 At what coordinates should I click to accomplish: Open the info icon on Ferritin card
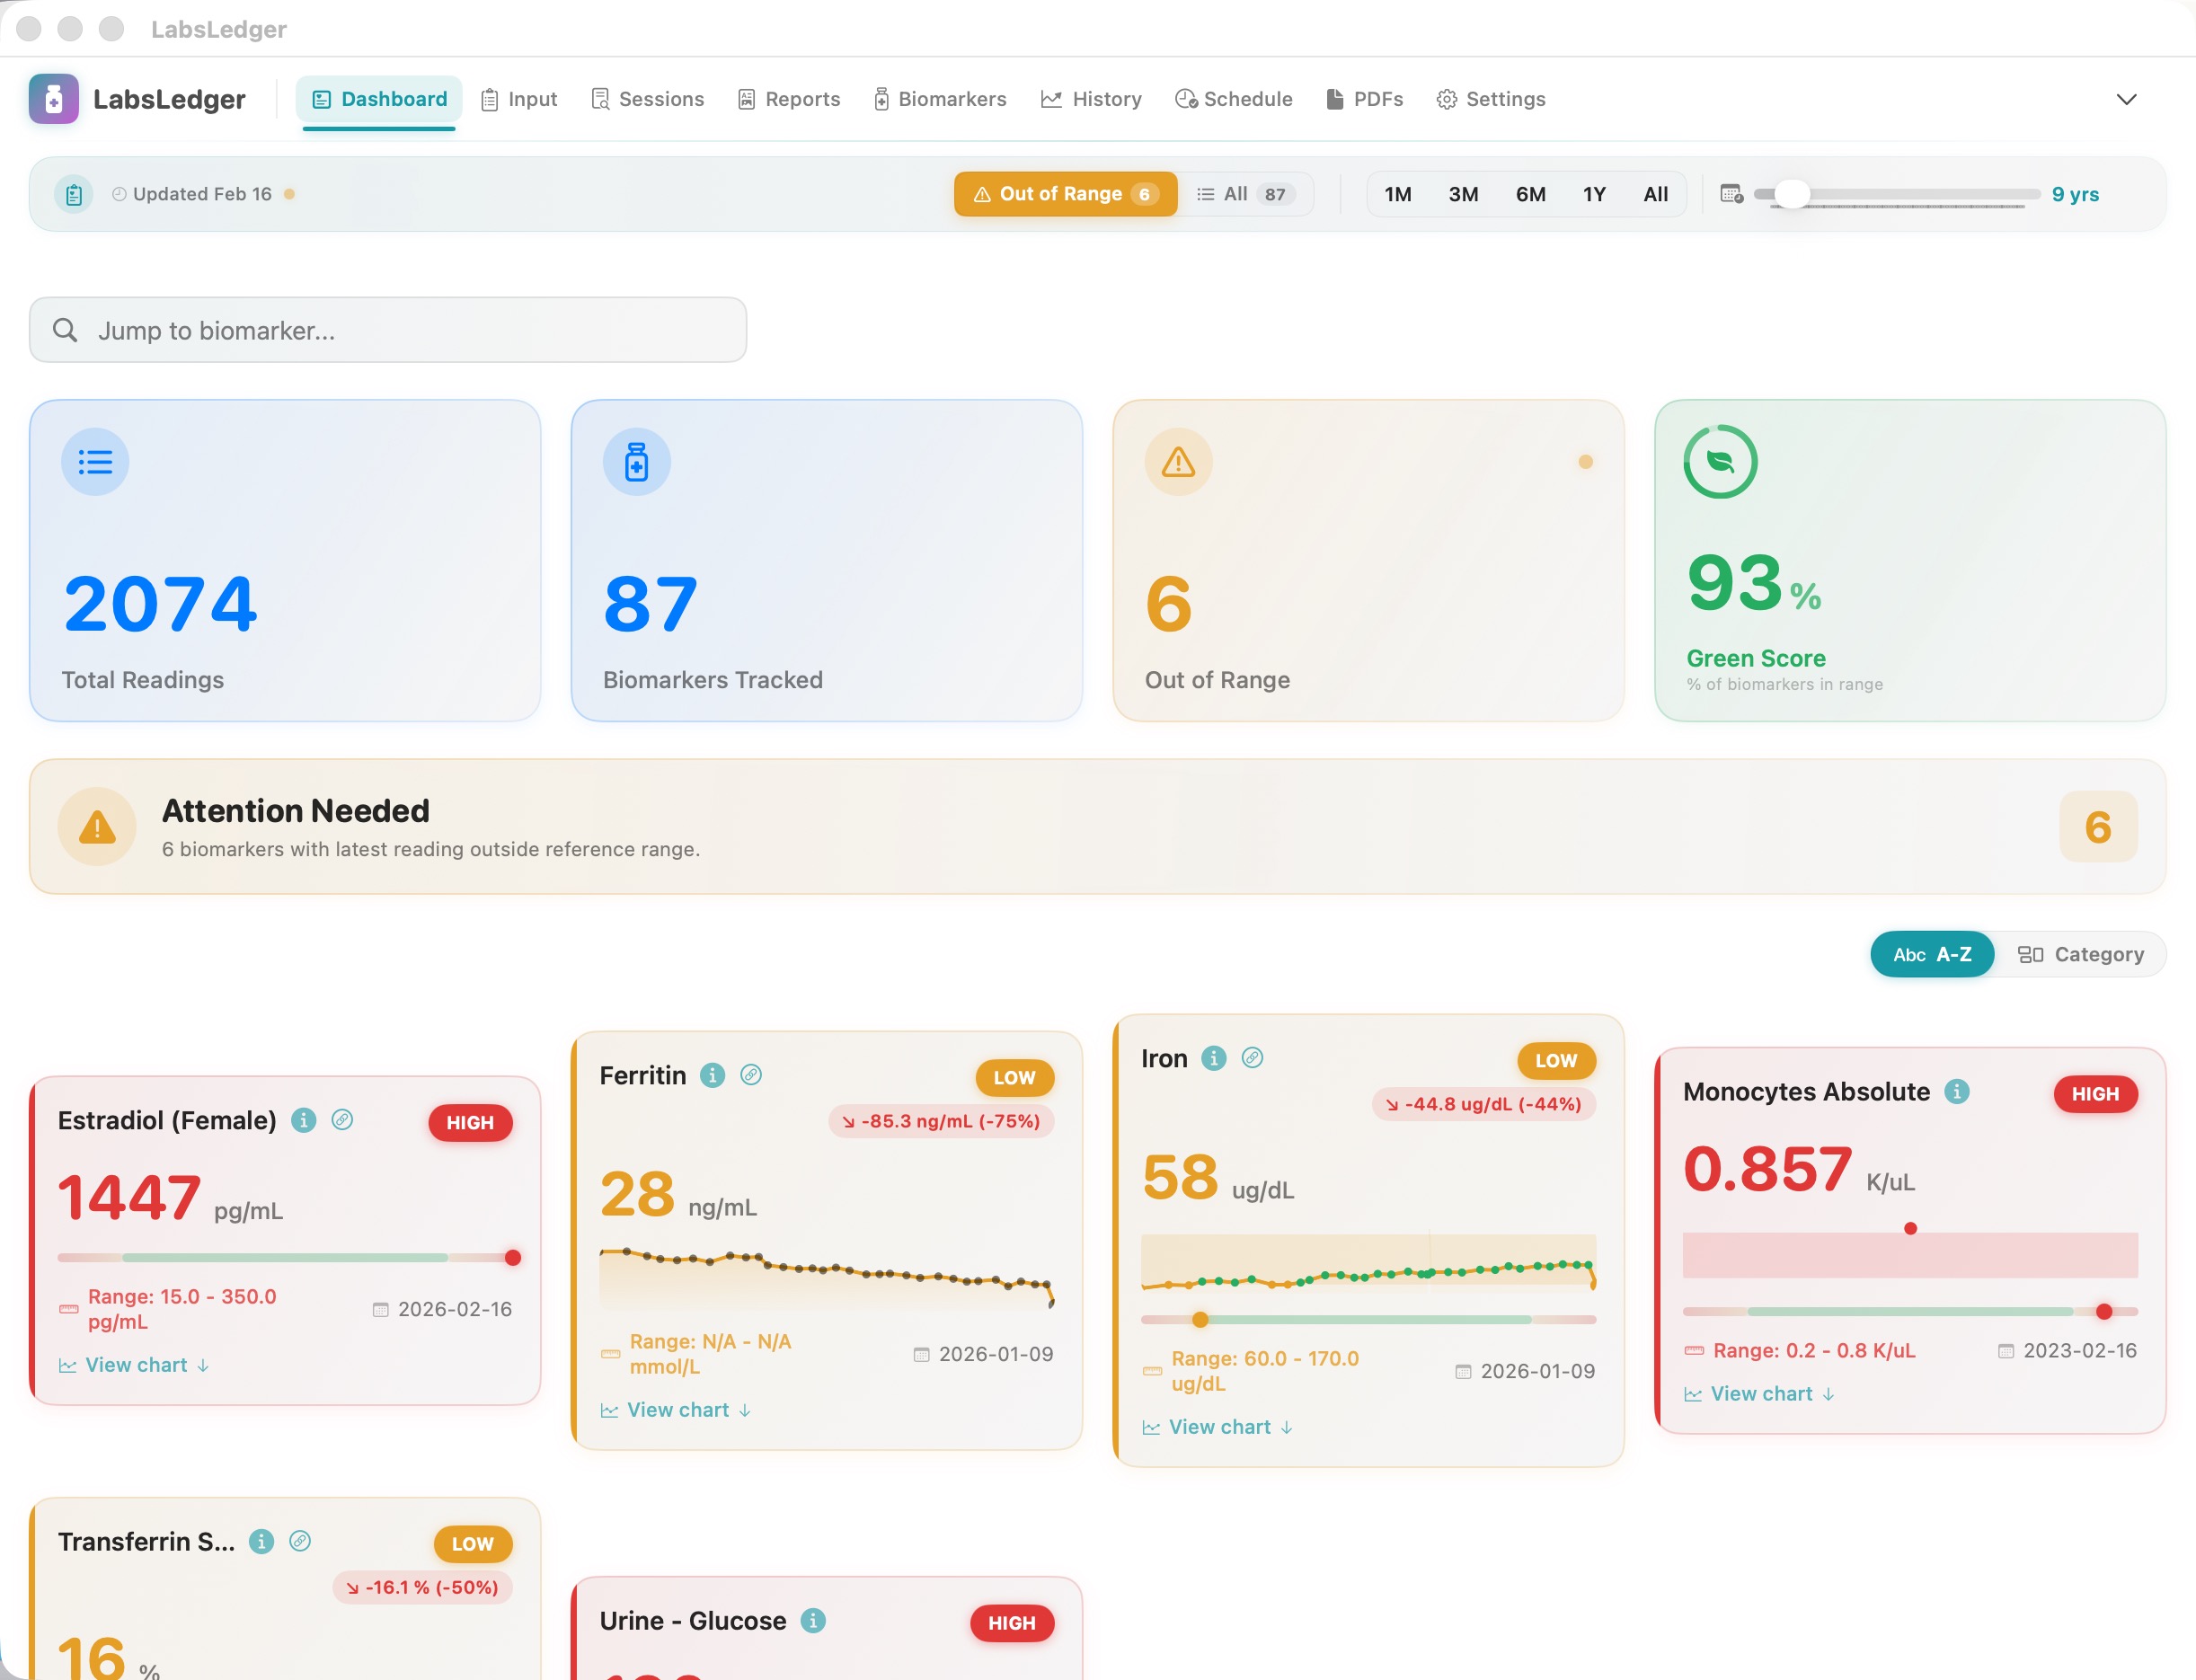point(711,1076)
